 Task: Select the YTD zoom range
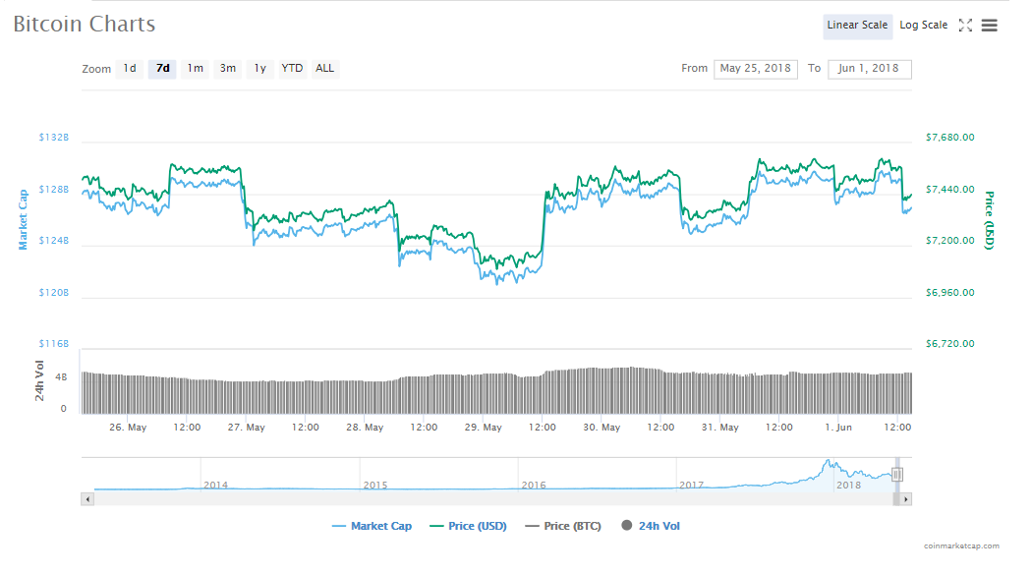pos(291,68)
